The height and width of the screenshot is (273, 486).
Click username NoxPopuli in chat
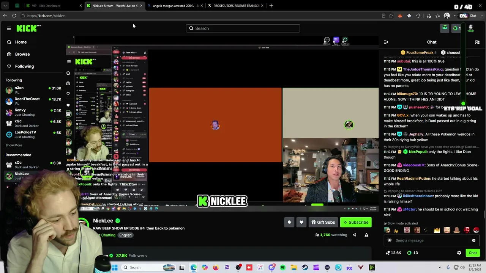pyautogui.click(x=418, y=152)
